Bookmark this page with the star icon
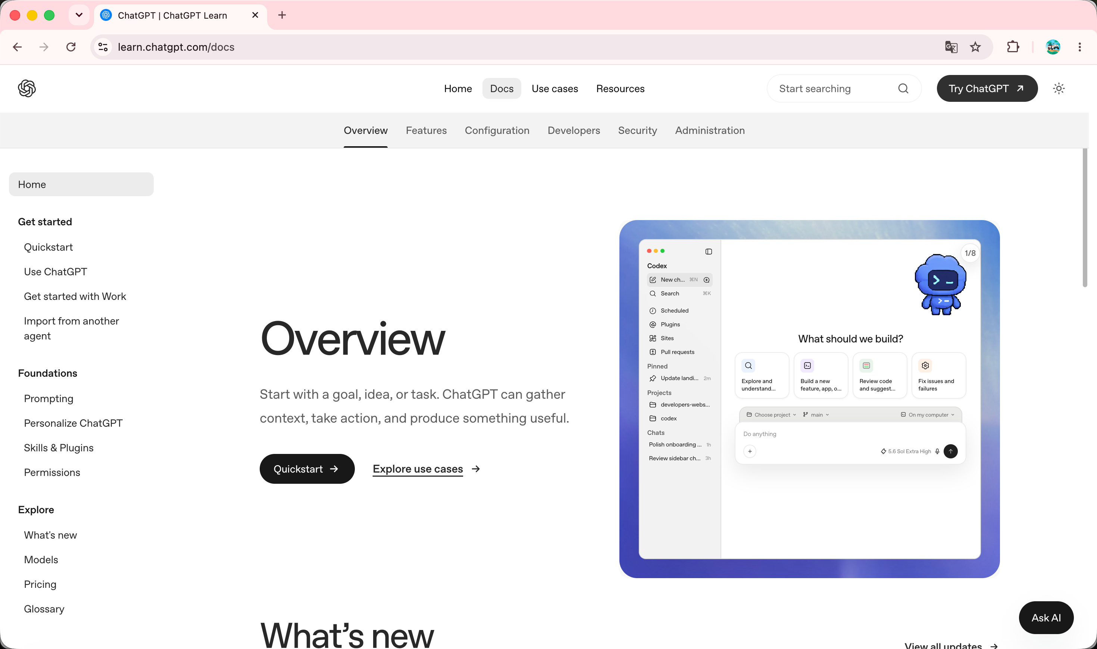The width and height of the screenshot is (1097, 649). pos(975,47)
